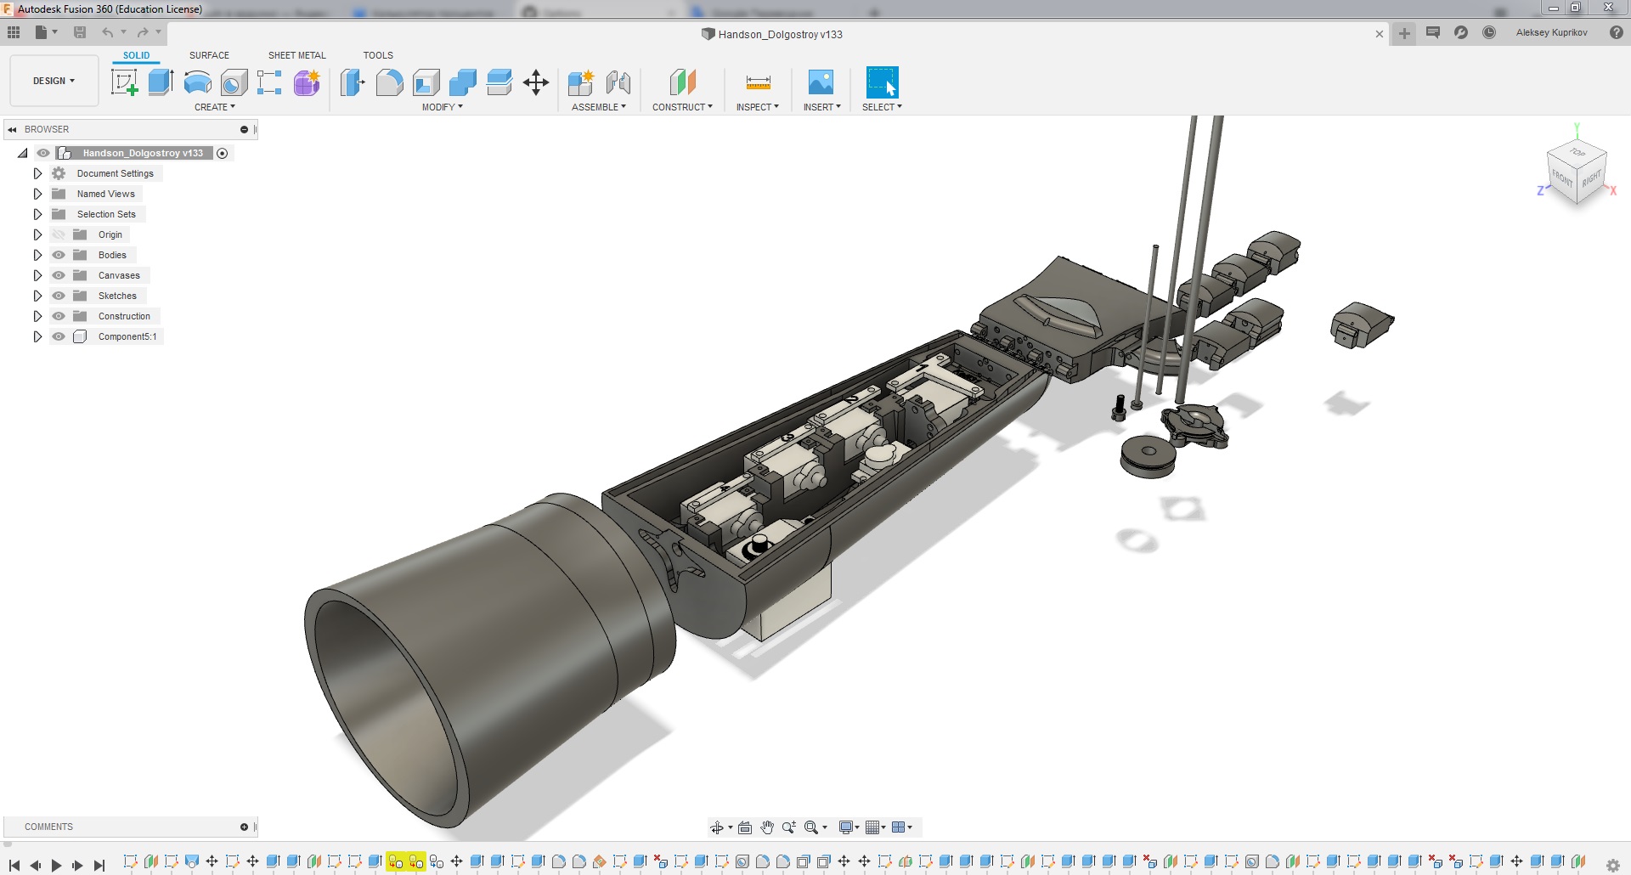Open the Construct dropdown menu
Image resolution: width=1631 pixels, height=875 pixels.
click(x=682, y=107)
